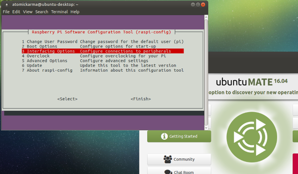Click the terminal scrollbar down arrow
The image size is (298, 174).
tap(206, 128)
